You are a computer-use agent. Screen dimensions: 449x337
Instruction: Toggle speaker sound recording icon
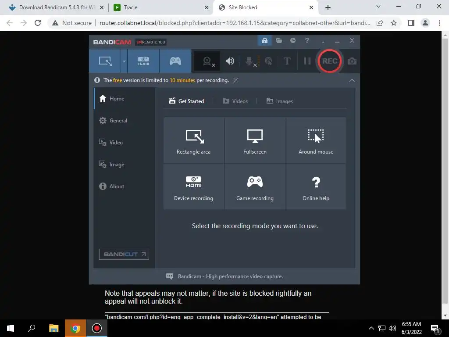(x=230, y=61)
